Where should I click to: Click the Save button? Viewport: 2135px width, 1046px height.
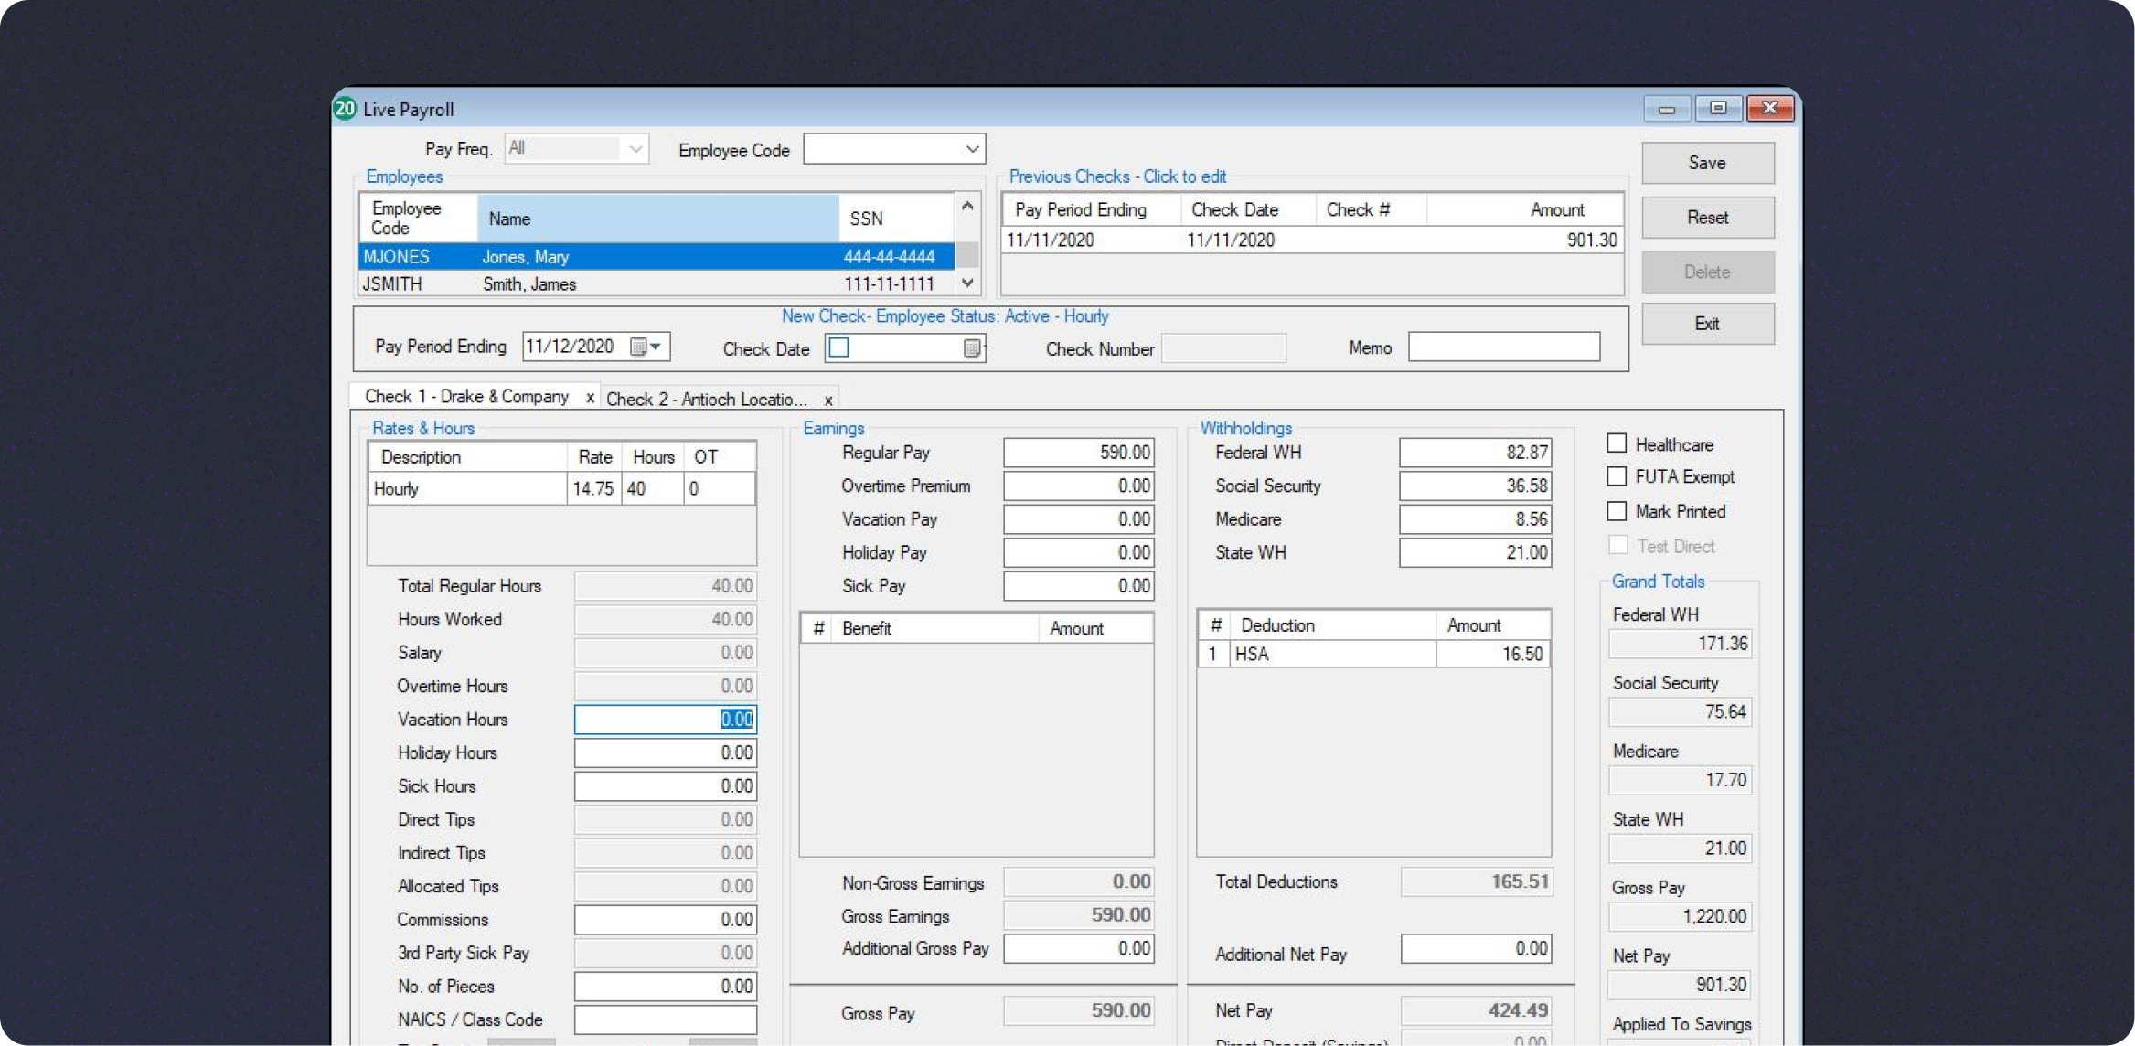tap(1707, 163)
